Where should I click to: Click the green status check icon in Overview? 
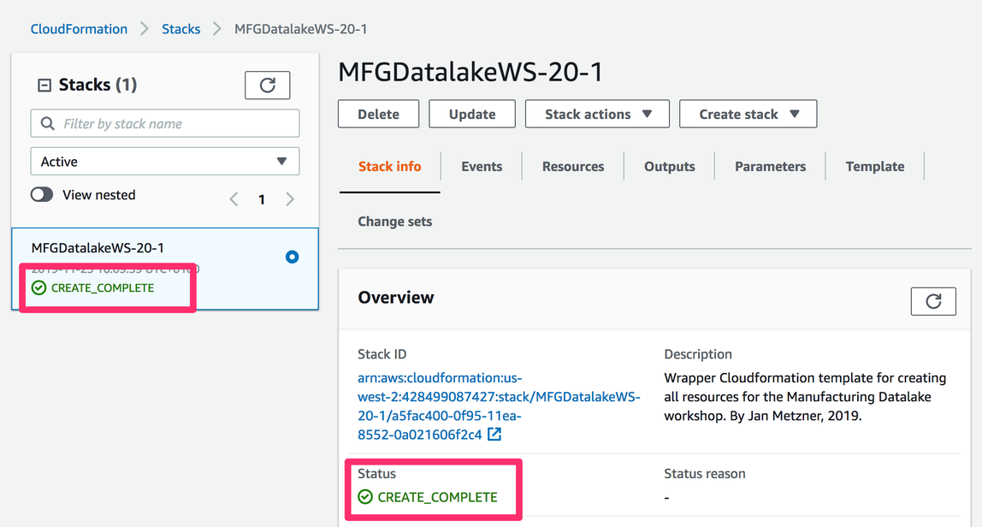point(365,497)
